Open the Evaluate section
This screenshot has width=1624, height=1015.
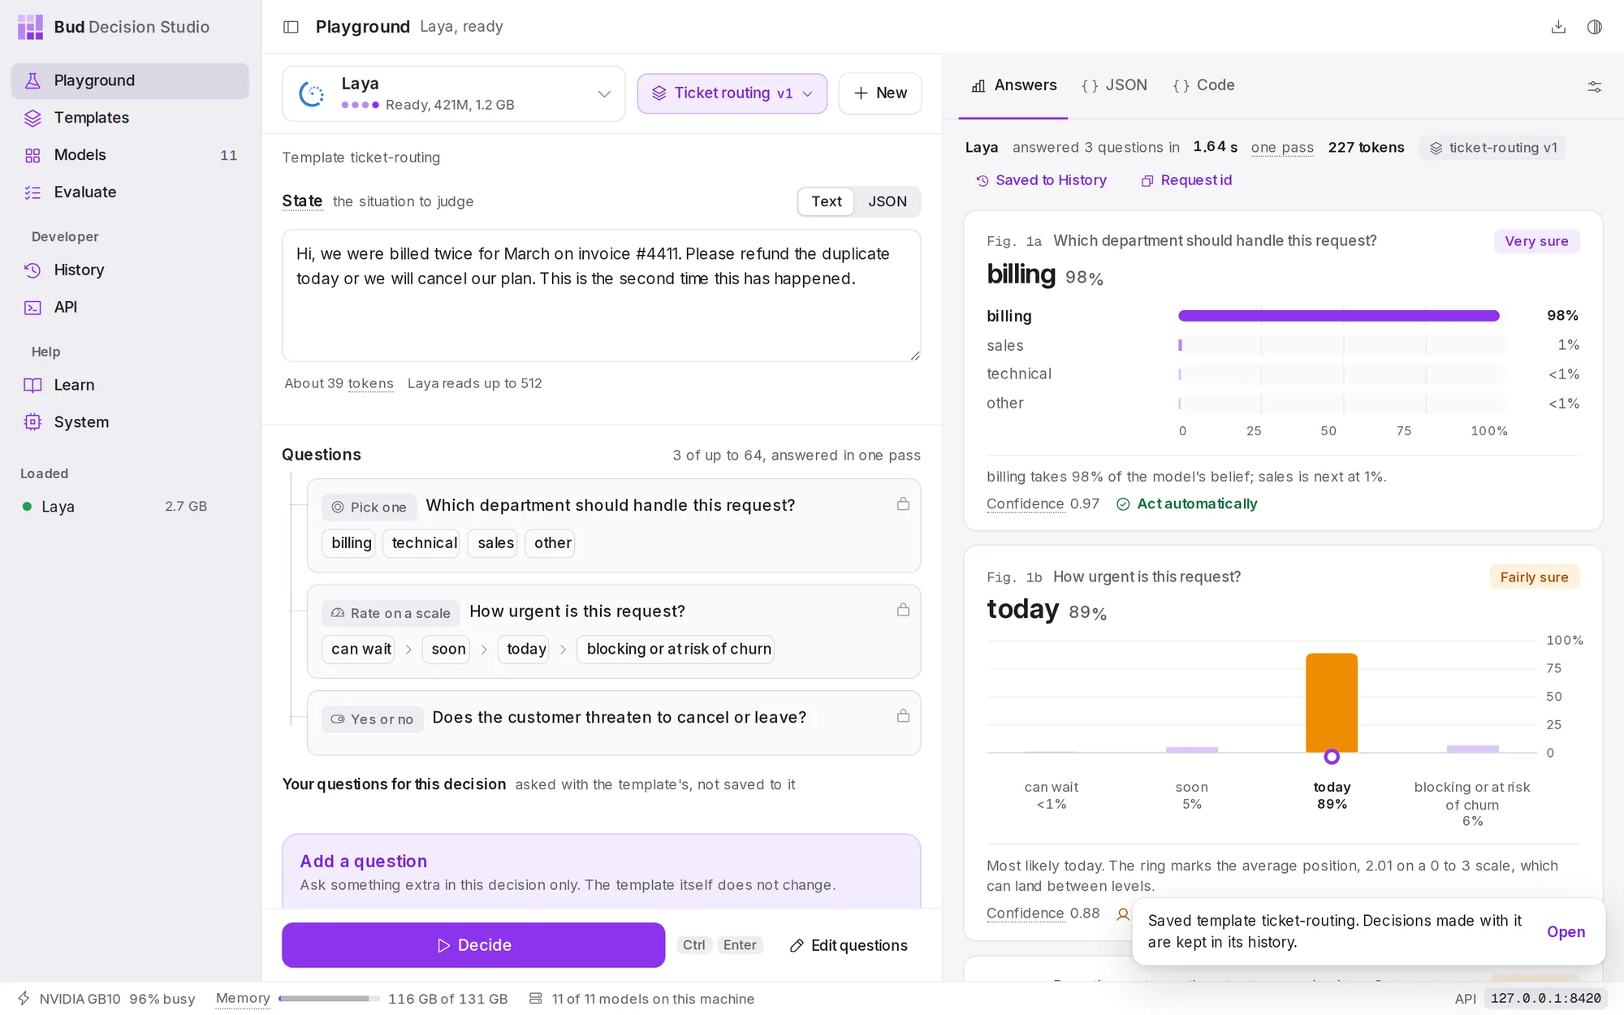click(130, 192)
